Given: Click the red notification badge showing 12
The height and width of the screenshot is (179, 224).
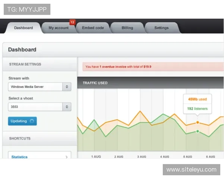Looking at the screenshot, I should tap(72, 22).
